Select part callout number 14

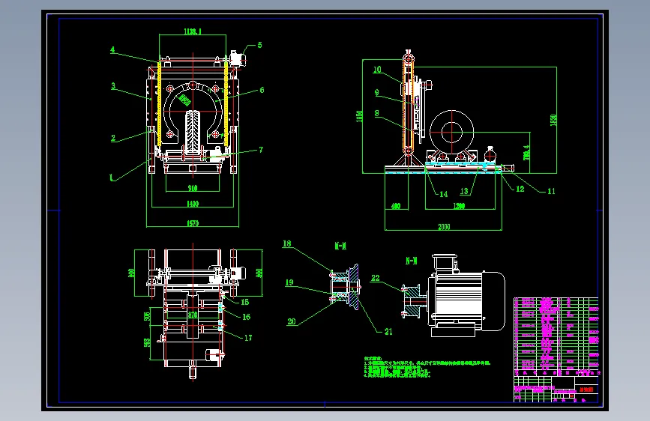point(444,194)
